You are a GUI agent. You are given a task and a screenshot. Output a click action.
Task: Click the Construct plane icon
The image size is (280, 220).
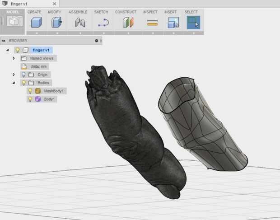[x=128, y=23]
